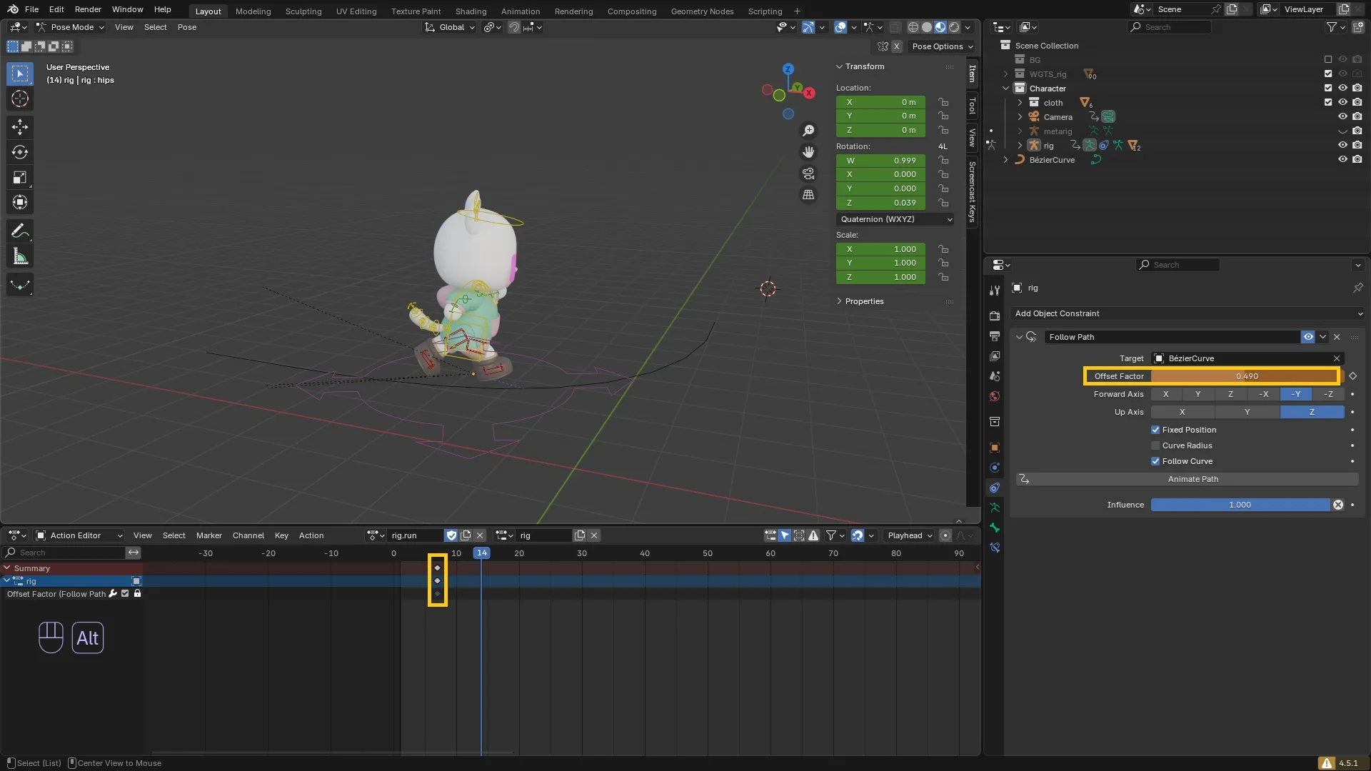Switch to the Animation workspace tab
1371x771 pixels.
[x=520, y=11]
